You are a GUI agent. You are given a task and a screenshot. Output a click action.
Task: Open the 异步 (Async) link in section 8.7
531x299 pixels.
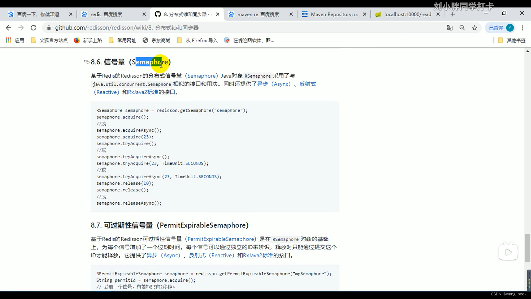pyautogui.click(x=163, y=255)
